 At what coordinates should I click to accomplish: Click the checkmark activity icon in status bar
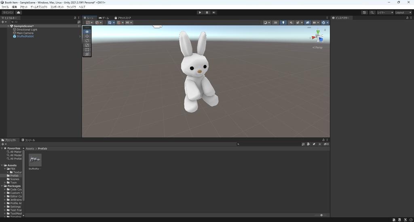[411, 220]
